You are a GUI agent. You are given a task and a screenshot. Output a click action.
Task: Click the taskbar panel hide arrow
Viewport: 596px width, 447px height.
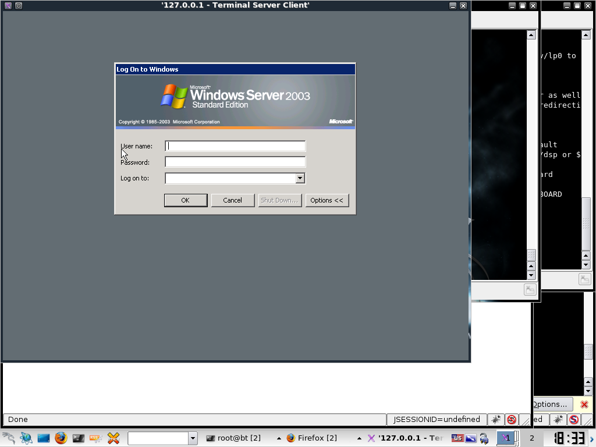(592, 439)
